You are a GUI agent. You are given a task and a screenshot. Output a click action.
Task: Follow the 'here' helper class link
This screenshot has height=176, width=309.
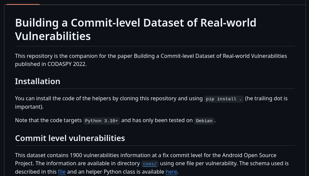click(171, 172)
